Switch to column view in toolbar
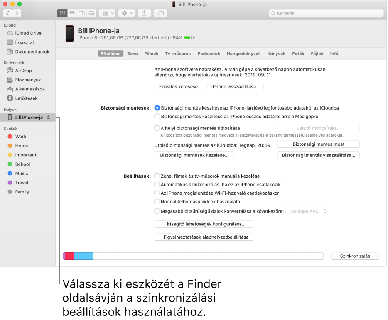388x320 pixels. [82, 13]
